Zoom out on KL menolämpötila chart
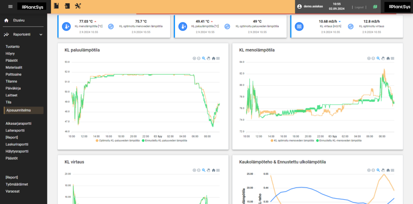This screenshot has height=204, width=413. (373, 58)
